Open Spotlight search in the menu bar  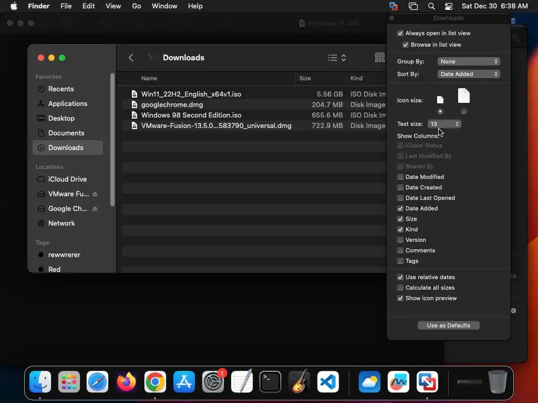[431, 6]
